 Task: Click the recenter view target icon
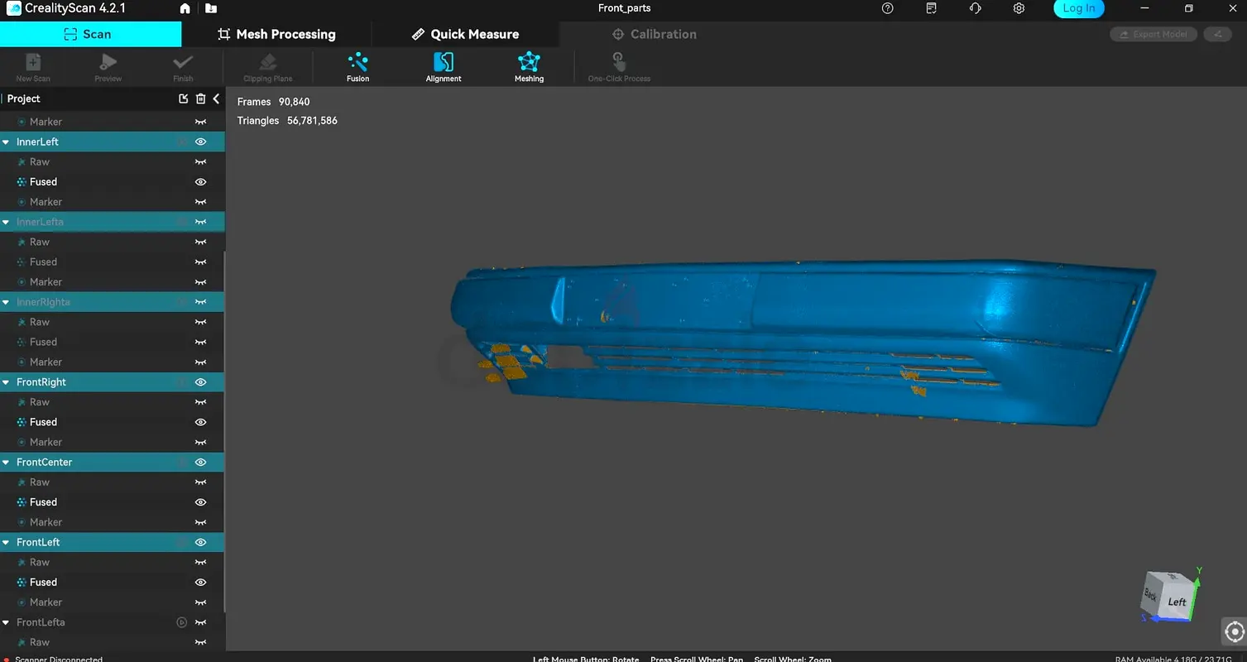[1234, 631]
